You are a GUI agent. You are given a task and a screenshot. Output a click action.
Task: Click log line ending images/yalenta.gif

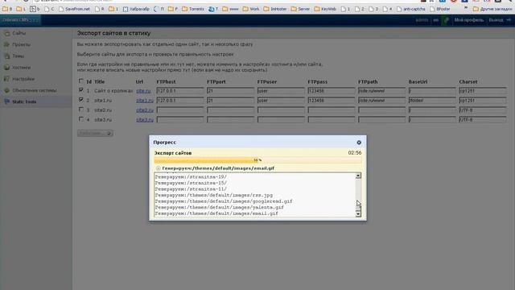point(220,208)
